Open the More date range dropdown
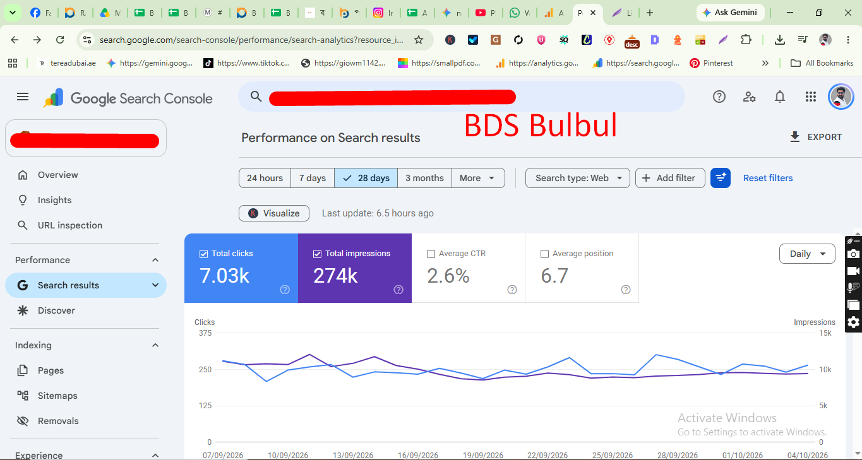The image size is (862, 460). [x=478, y=178]
